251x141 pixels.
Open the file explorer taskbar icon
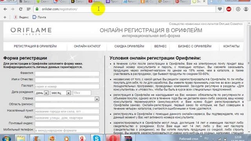coord(21,138)
